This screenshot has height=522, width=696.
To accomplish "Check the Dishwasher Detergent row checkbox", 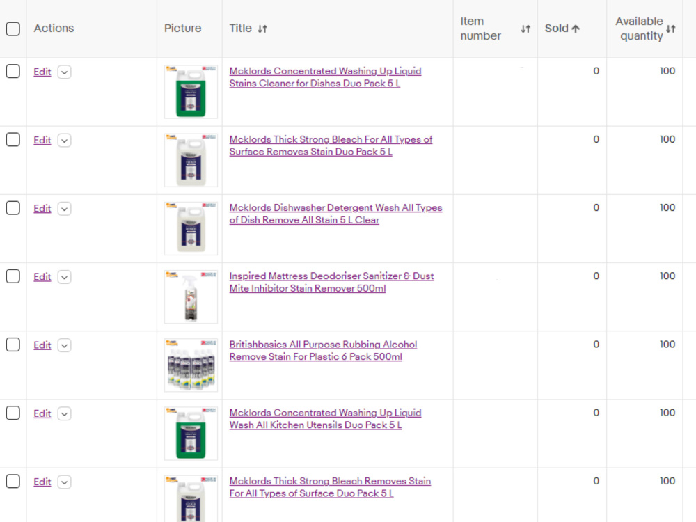I will click(13, 207).
